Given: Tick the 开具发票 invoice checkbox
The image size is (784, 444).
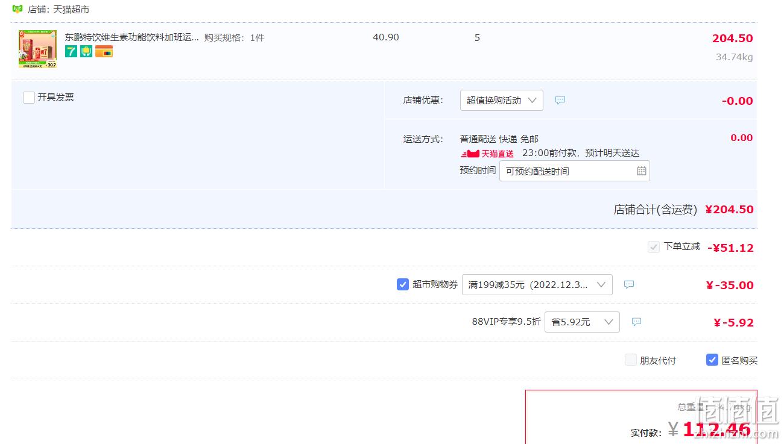Looking at the screenshot, I should tap(29, 98).
